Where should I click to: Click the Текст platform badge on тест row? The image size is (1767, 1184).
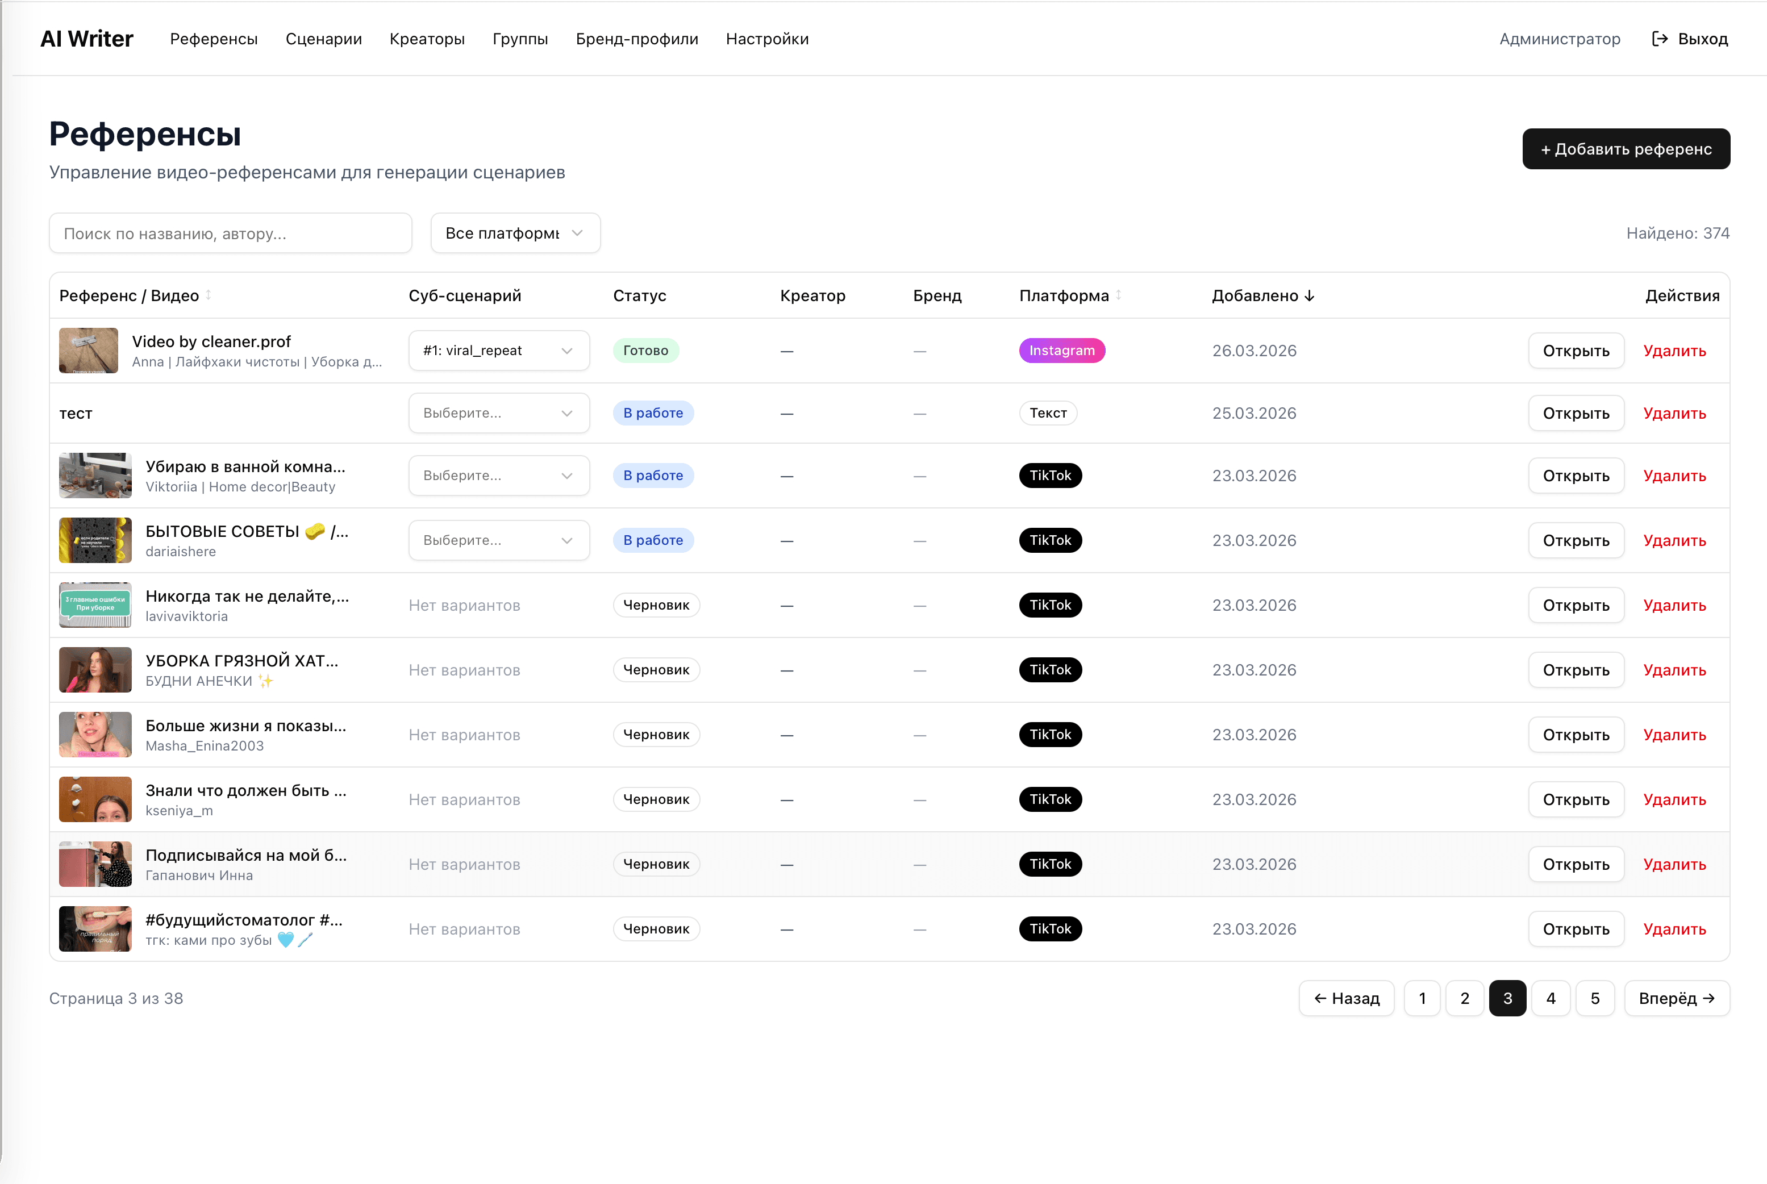(x=1048, y=413)
